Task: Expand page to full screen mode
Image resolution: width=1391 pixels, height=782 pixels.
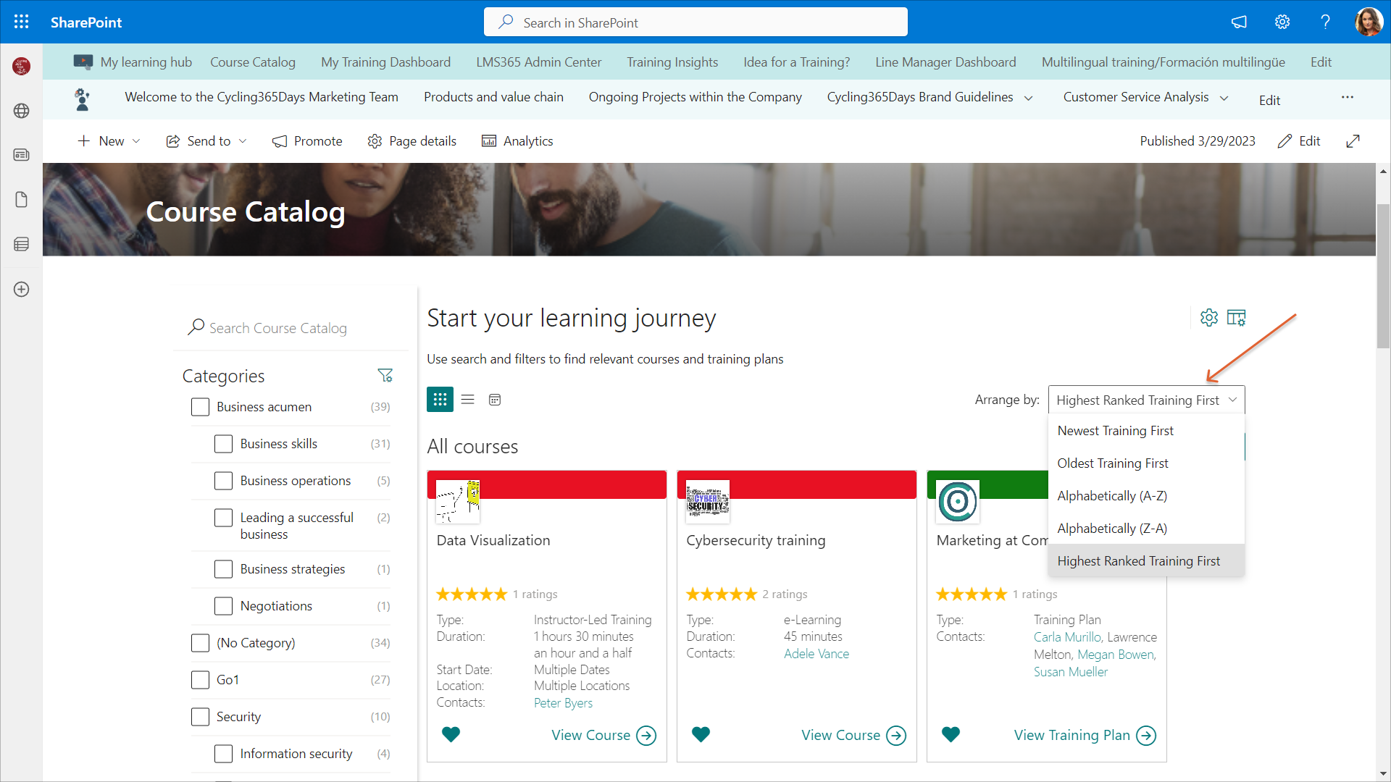Action: click(x=1353, y=141)
